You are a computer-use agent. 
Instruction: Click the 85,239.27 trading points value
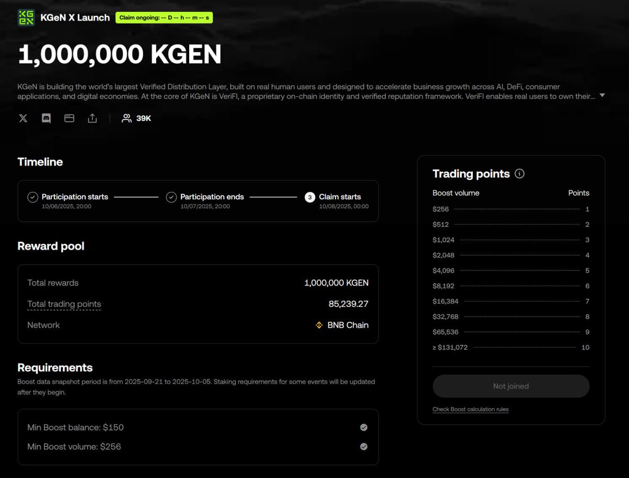point(349,304)
